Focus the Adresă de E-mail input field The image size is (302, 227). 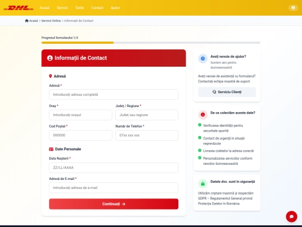[114, 188]
